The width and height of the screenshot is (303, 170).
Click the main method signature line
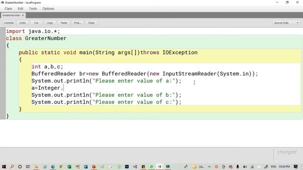point(108,52)
